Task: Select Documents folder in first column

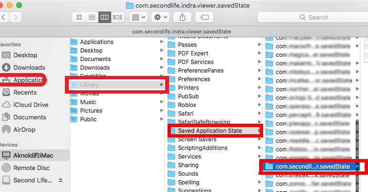Action: [x=117, y=59]
